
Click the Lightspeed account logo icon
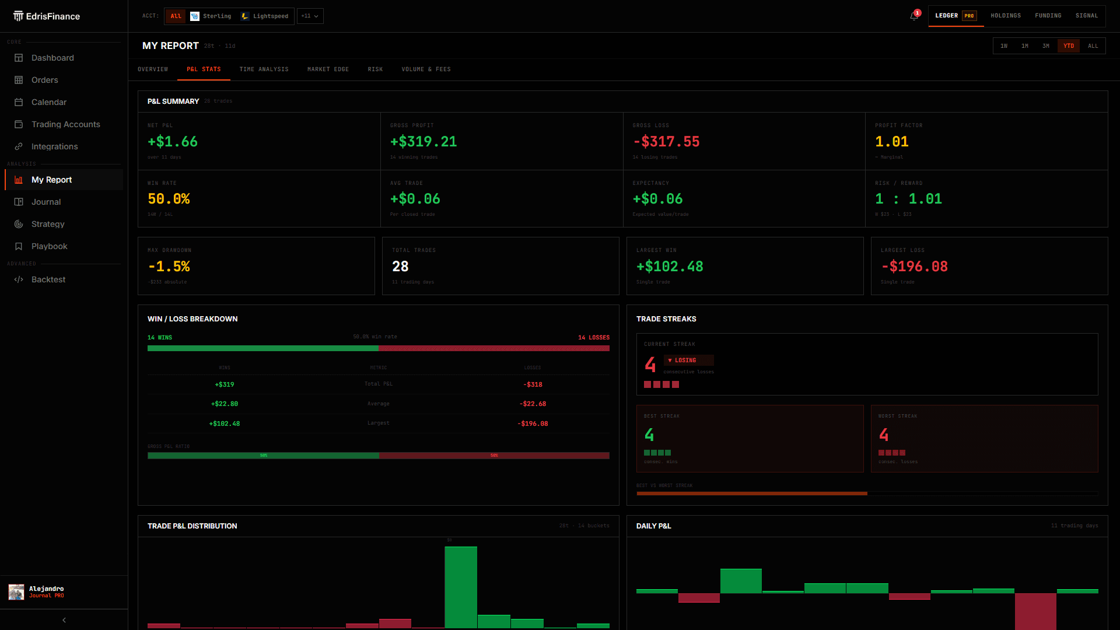click(245, 16)
